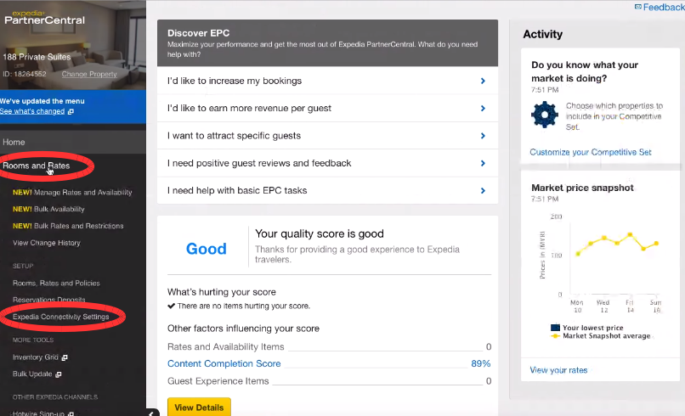Collapse the sidebar with the arrow button

pos(151,413)
